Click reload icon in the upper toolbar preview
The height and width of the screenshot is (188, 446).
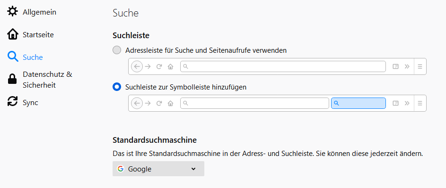[x=159, y=66]
